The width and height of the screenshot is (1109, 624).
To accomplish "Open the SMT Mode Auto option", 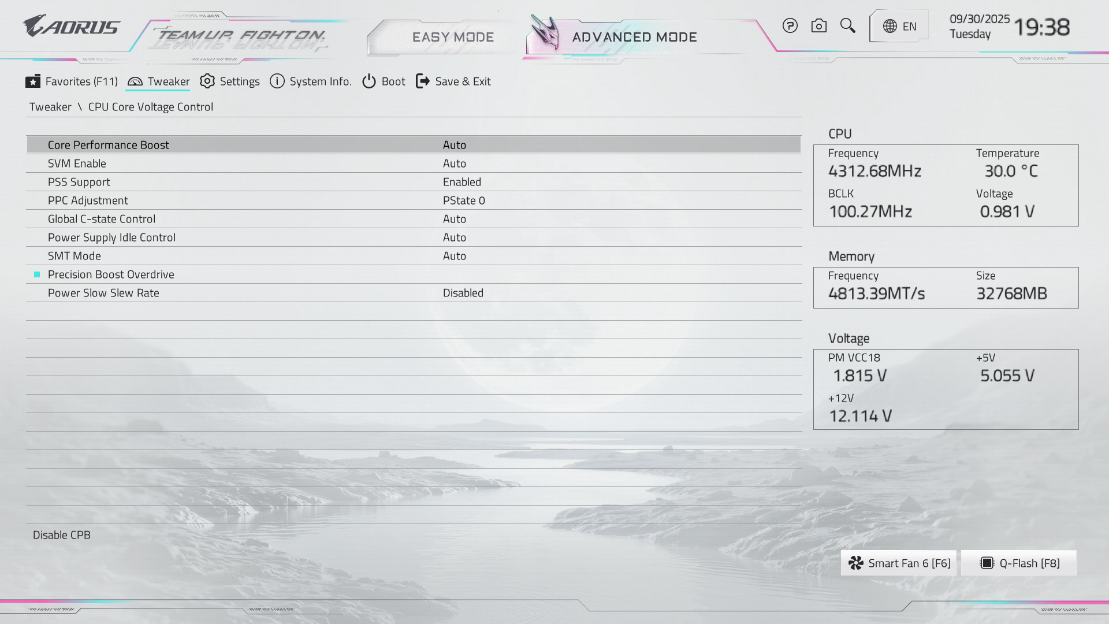I will [x=455, y=256].
